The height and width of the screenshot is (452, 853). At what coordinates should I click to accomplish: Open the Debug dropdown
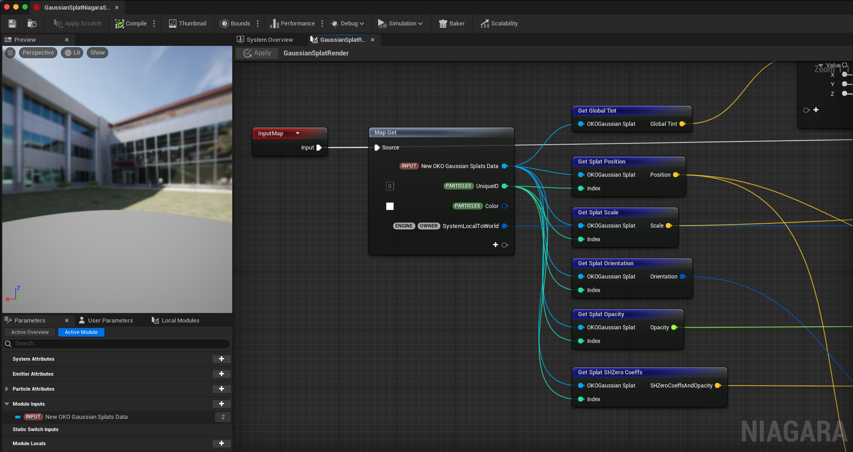347,24
